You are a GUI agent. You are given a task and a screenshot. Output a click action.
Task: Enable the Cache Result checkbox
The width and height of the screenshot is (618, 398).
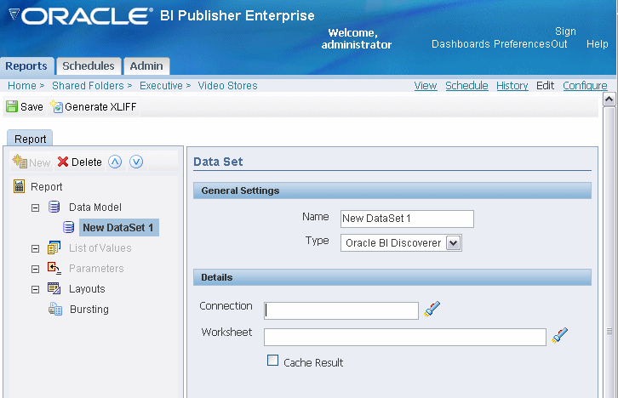click(x=272, y=361)
